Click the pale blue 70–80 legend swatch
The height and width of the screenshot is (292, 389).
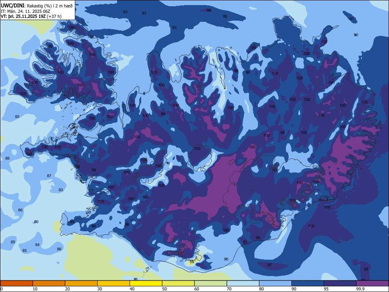(243, 283)
